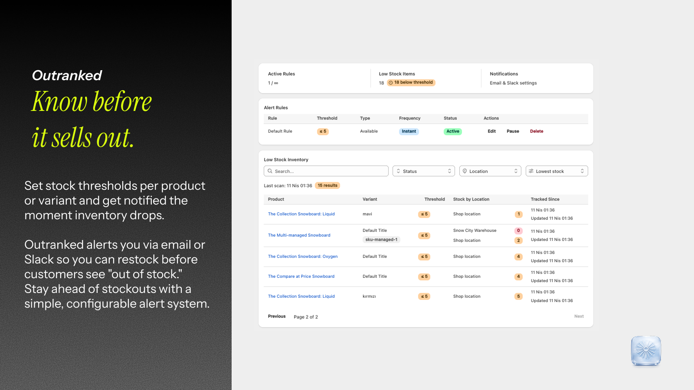This screenshot has height=390, width=694.
Task: Click the kırmızı variant cell
Action: pyautogui.click(x=369, y=296)
